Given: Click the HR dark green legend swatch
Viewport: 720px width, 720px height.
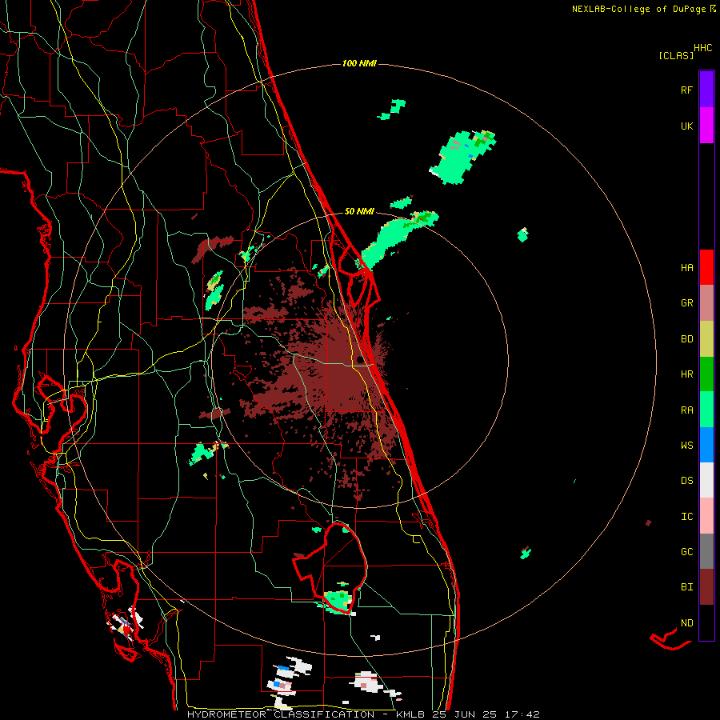Looking at the screenshot, I should (706, 374).
